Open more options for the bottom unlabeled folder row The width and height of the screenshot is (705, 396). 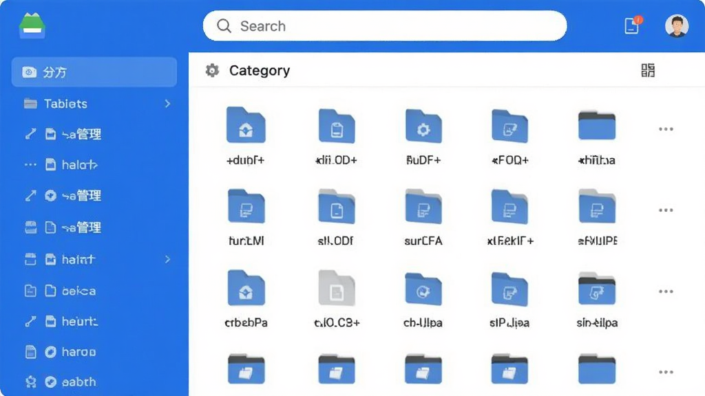(x=666, y=372)
